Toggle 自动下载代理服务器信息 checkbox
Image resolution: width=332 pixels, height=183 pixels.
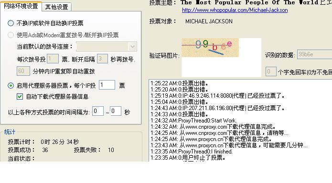[x=20, y=97]
